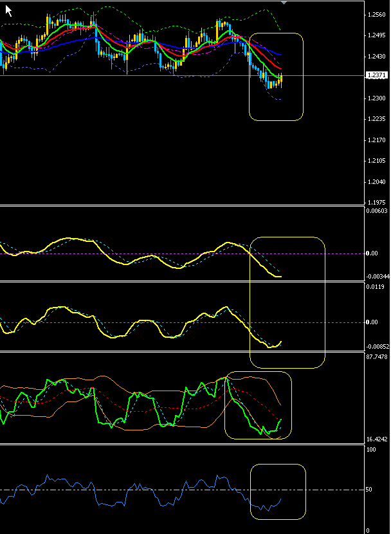Click the 100 level label in the bottom panel
Viewport: 391px width, 534px height.
370,450
